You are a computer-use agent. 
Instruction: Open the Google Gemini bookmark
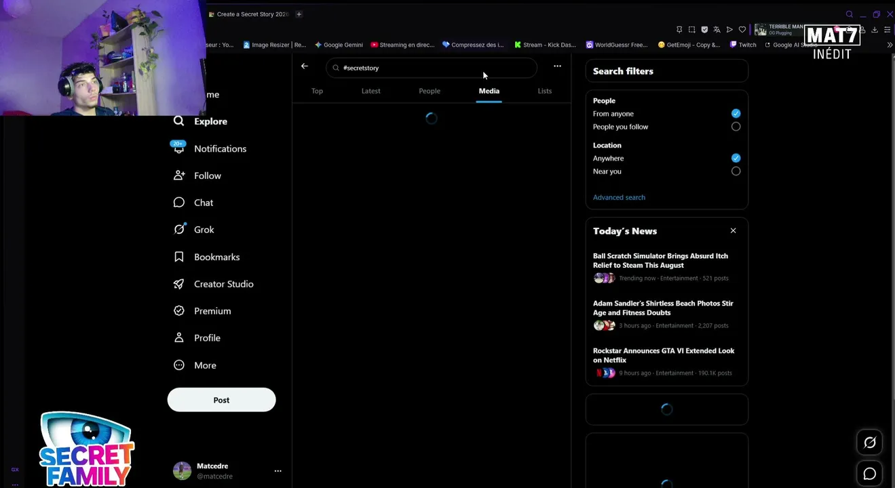tap(339, 45)
